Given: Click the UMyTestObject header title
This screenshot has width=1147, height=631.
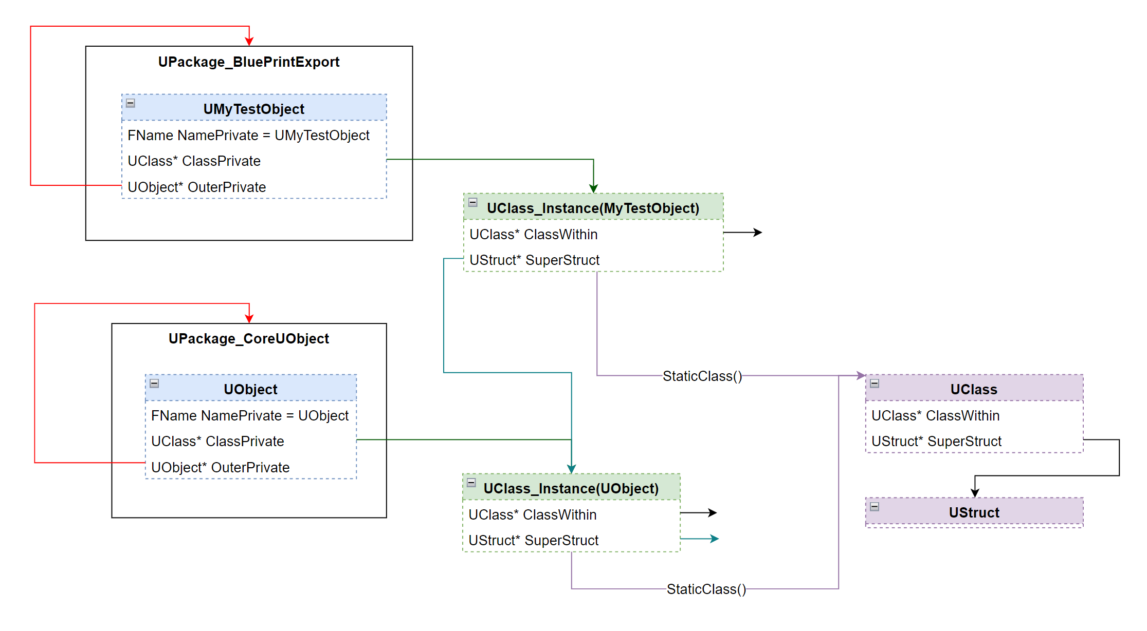Looking at the screenshot, I should [254, 109].
